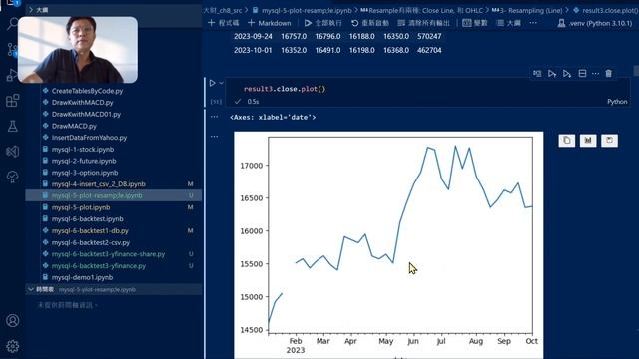Open more cell actions ellipsis

pos(595,73)
